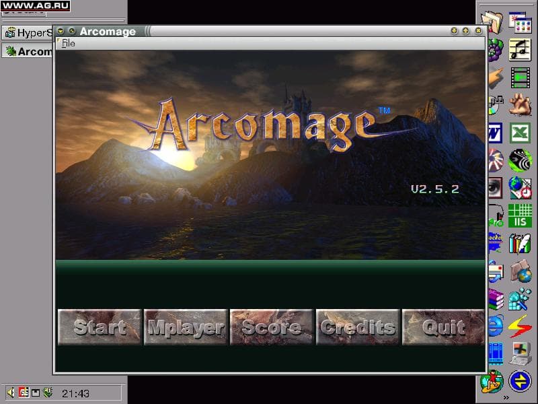The height and width of the screenshot is (404, 538).
Task: Launch WinRAR stacked books icon
Action: click(496, 299)
